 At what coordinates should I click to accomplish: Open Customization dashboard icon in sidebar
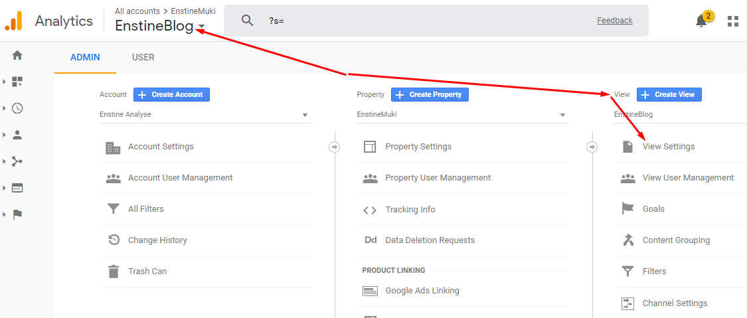click(17, 82)
